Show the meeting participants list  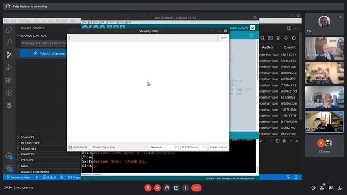(322, 188)
